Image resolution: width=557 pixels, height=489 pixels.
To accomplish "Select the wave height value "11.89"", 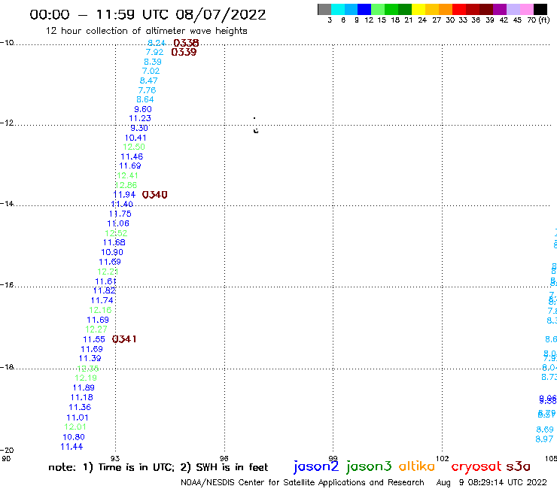I will [84, 387].
